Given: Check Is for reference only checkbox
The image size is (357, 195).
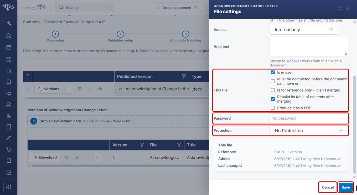Looking at the screenshot, I should 273,90.
